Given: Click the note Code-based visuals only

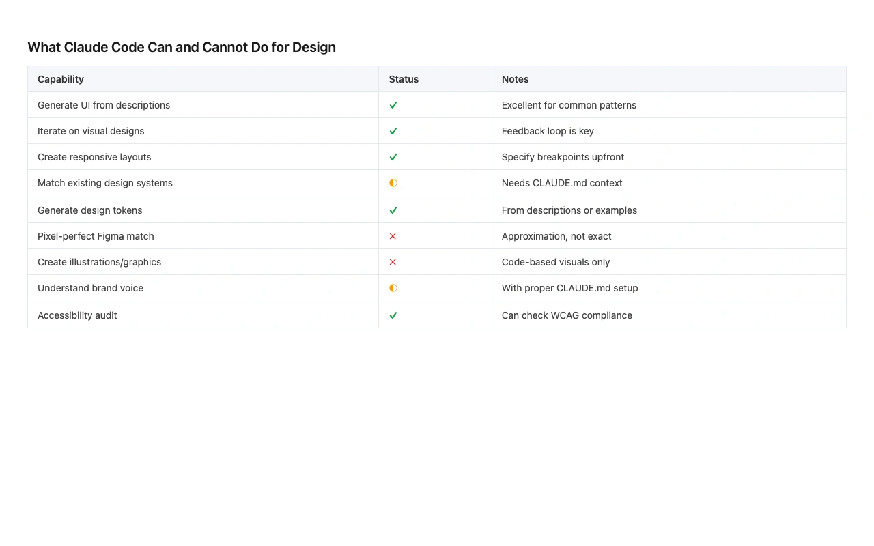Looking at the screenshot, I should [x=556, y=262].
